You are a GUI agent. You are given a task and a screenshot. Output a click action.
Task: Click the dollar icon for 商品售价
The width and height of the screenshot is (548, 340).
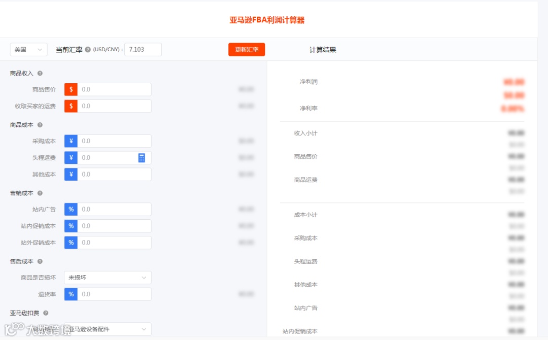point(71,89)
